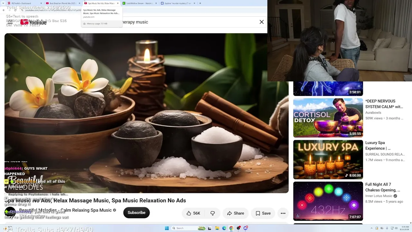Switch to Best Brazilian Phonk Mix tab

[62, 3]
